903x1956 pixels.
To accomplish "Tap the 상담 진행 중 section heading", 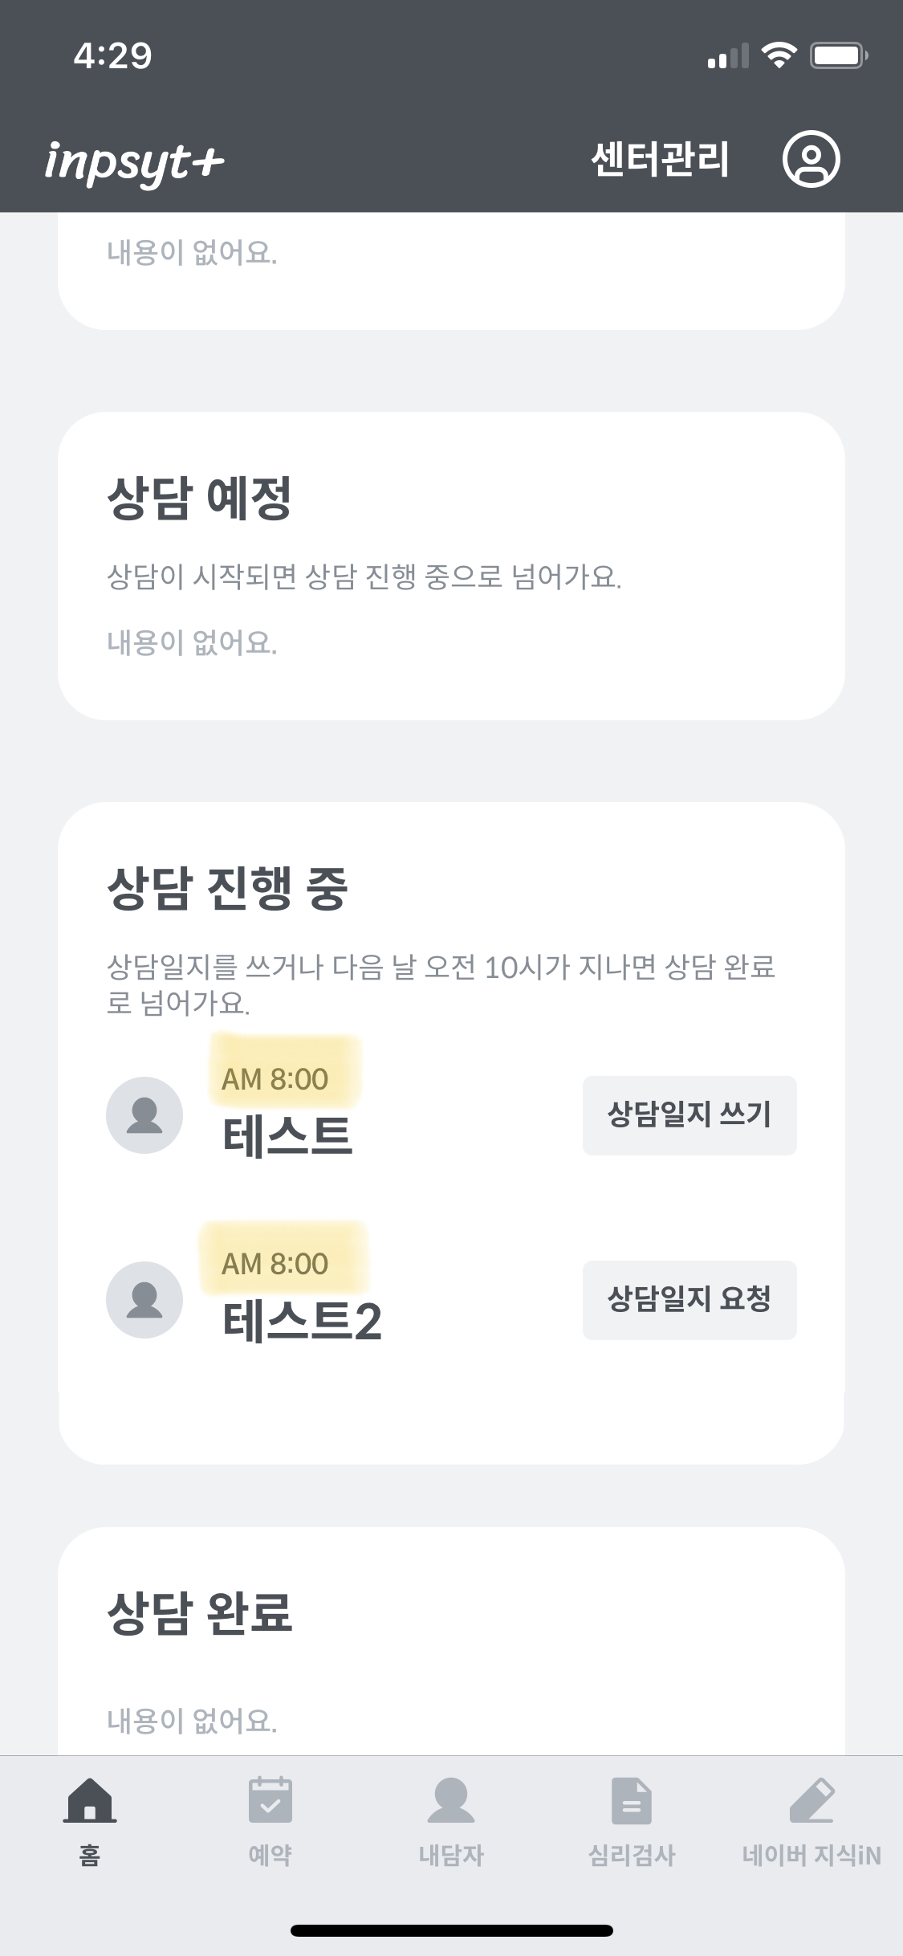I will coord(227,888).
